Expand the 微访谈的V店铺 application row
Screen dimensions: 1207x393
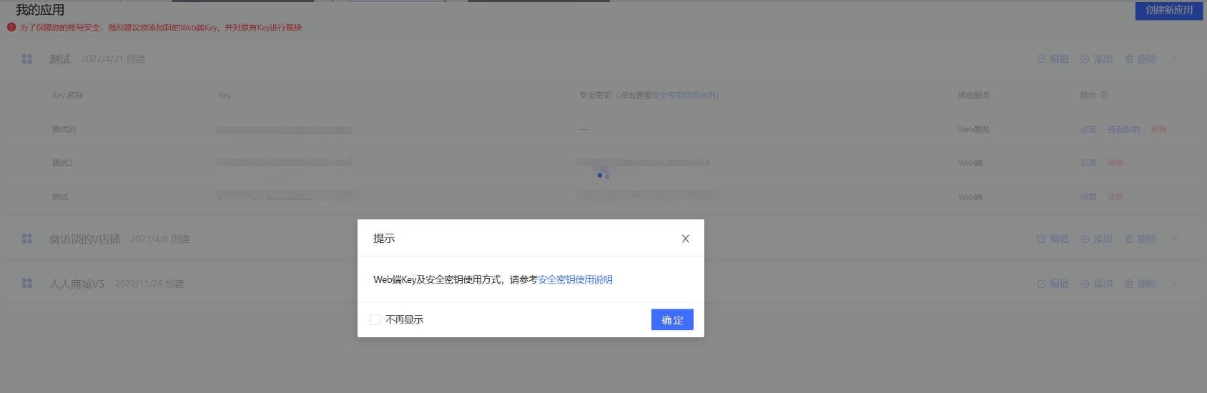click(1175, 239)
